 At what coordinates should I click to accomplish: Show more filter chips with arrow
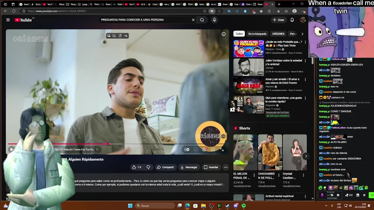point(302,34)
